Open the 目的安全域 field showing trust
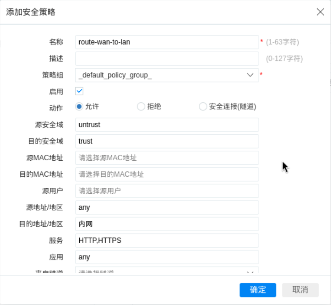 (x=167, y=141)
